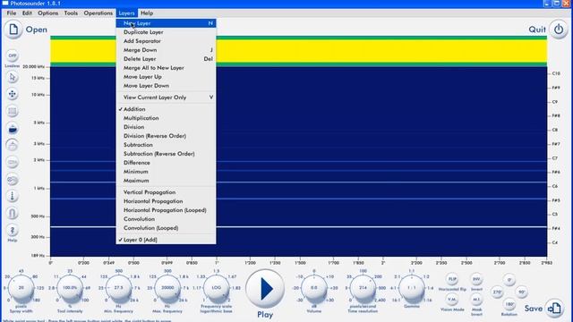The image size is (573, 322).
Task: Choose Move Layer Down menu entry
Action: tap(166, 86)
